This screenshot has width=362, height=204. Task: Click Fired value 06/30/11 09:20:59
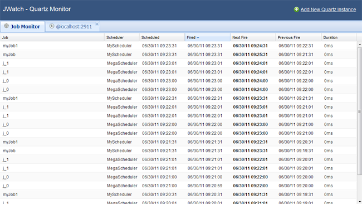pyautogui.click(x=205, y=186)
